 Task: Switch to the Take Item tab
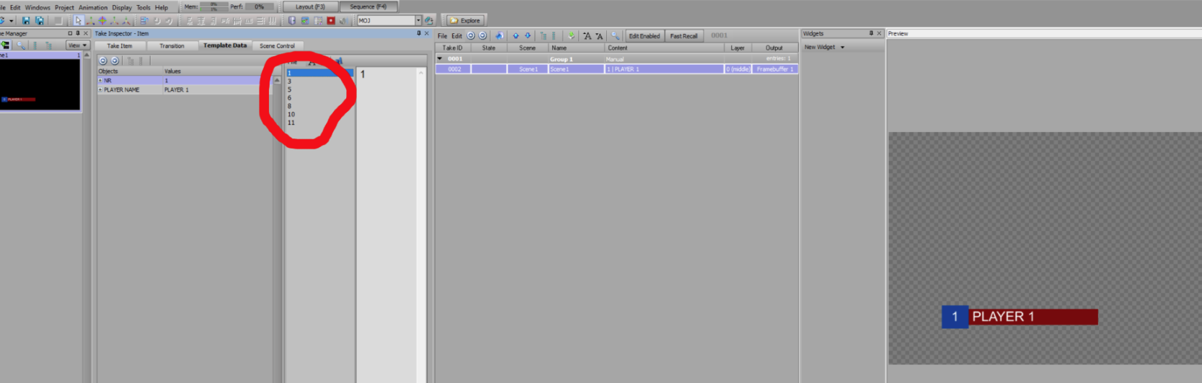click(x=120, y=45)
